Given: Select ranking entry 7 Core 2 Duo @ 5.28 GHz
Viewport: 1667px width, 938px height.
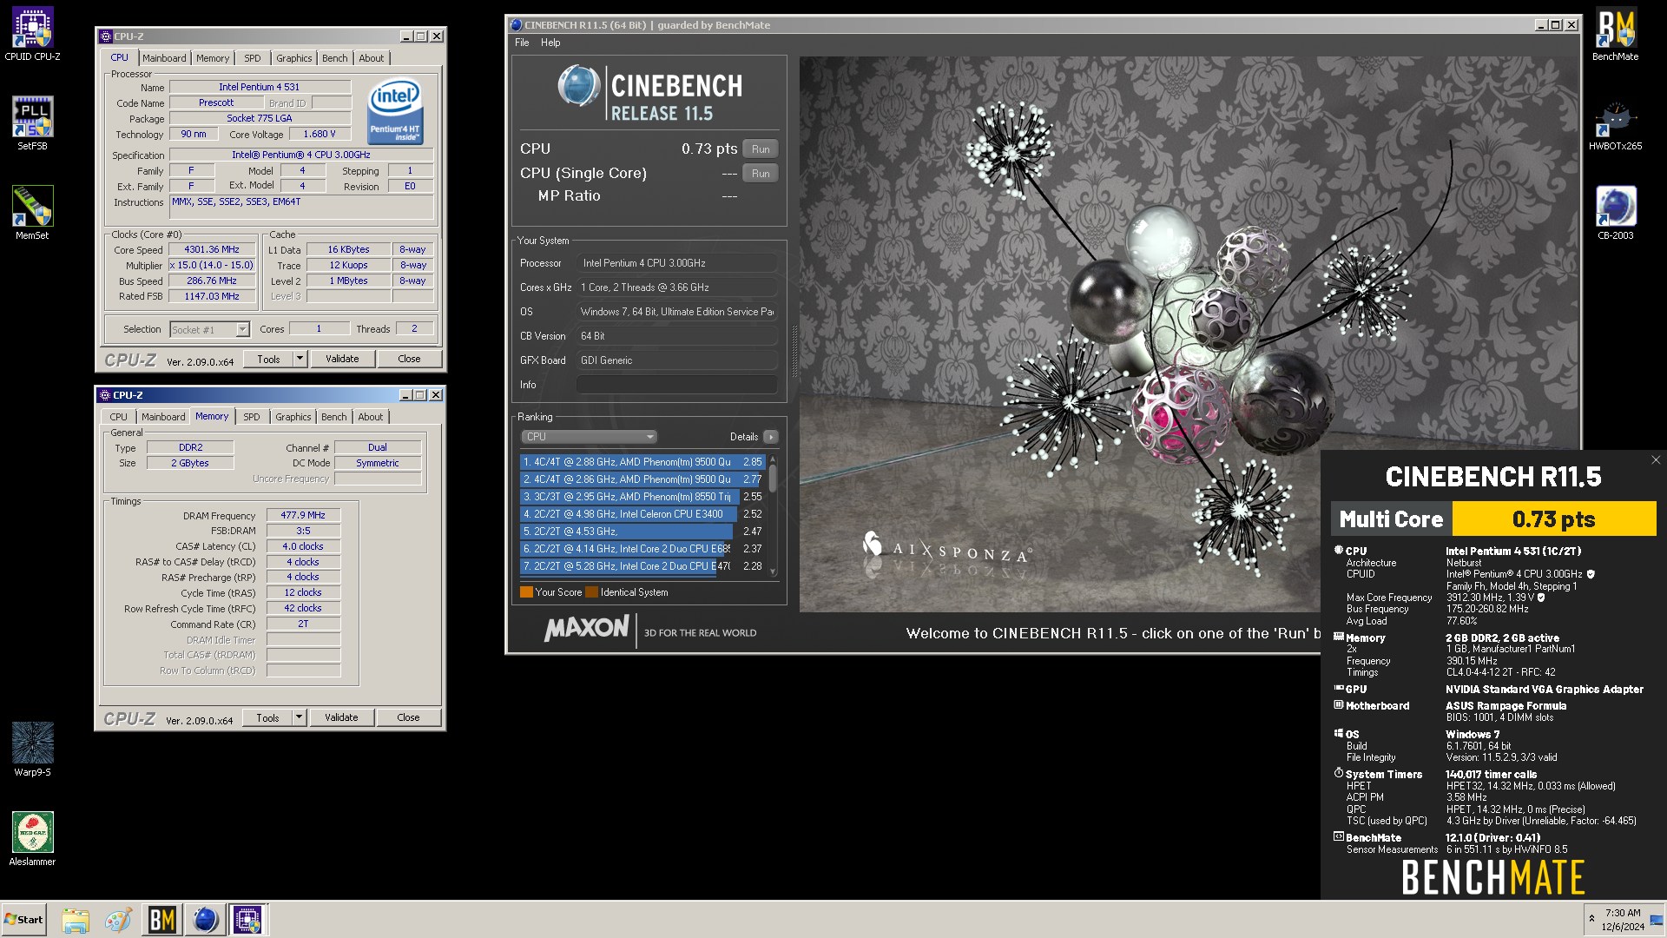Looking at the screenshot, I should pyautogui.click(x=642, y=566).
